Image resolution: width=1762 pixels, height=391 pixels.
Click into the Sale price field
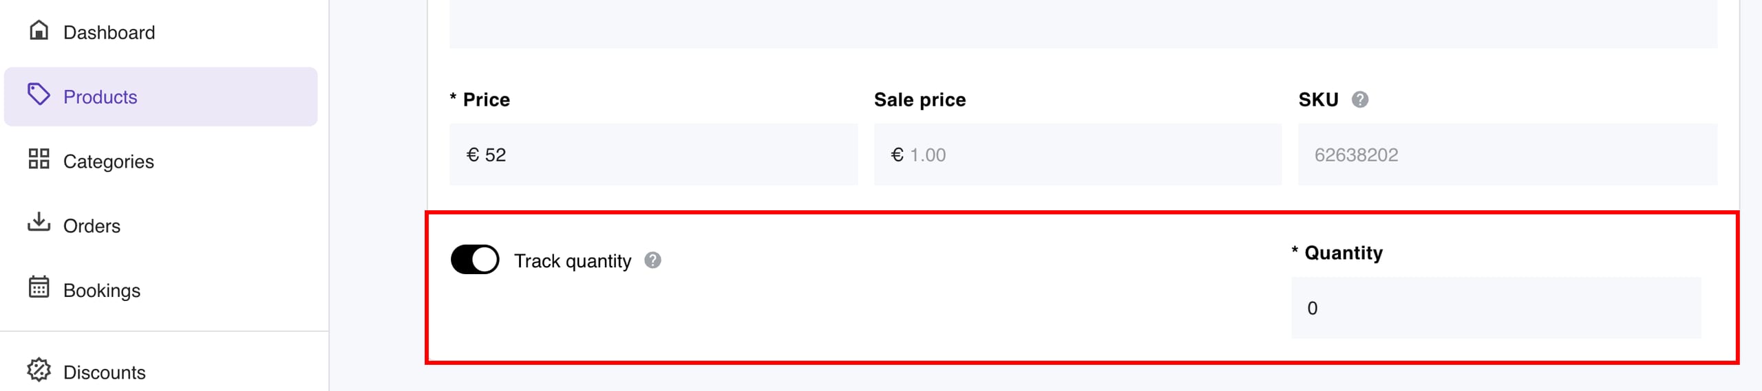[1077, 155]
